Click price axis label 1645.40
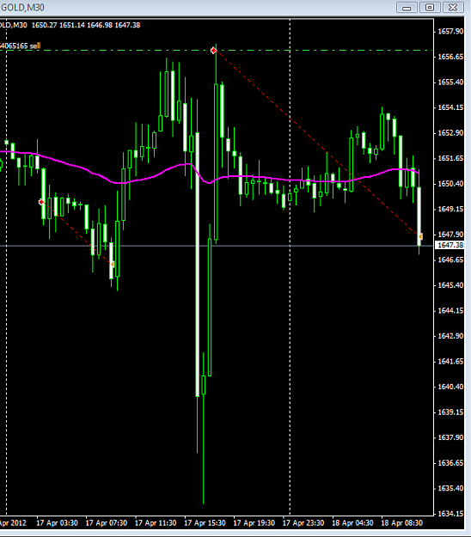 point(450,285)
